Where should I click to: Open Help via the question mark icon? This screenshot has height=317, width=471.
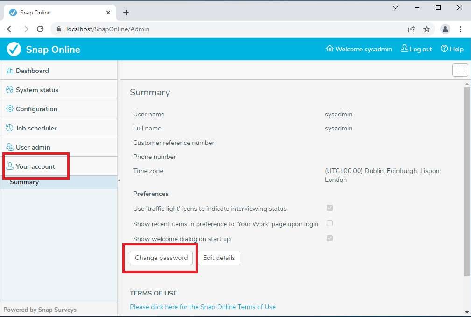[x=444, y=49]
